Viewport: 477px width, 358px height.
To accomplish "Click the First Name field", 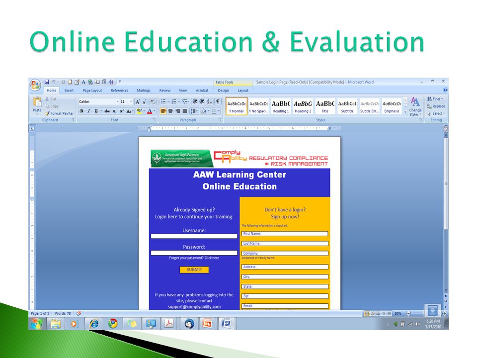I will (285, 234).
